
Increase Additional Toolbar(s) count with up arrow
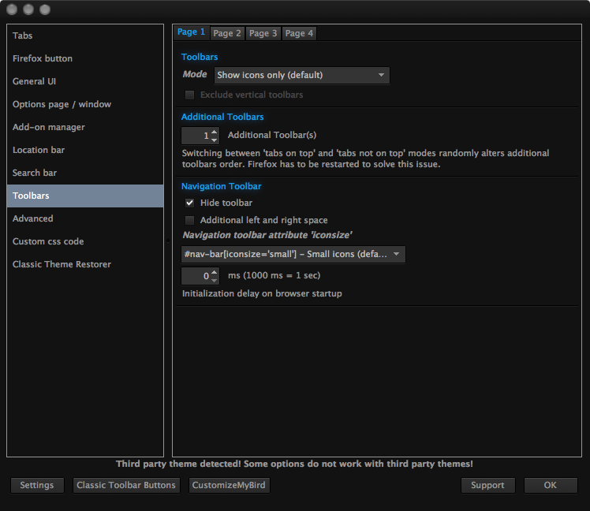(214, 132)
